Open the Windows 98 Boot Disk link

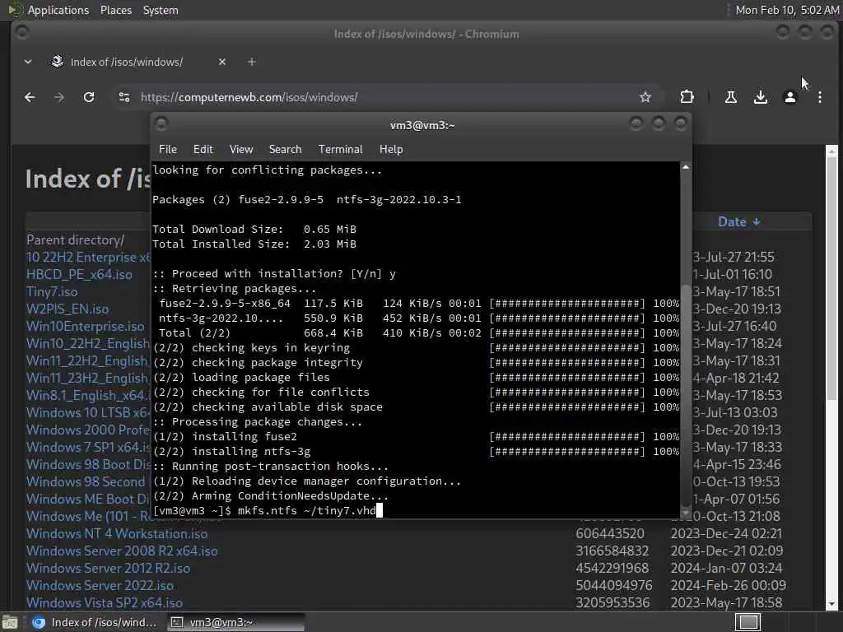88,464
